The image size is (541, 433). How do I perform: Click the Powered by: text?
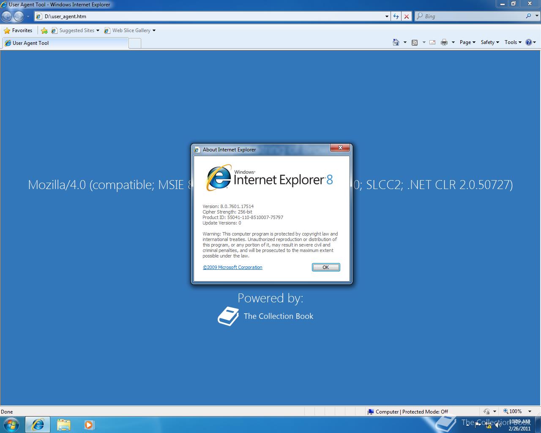coord(270,298)
